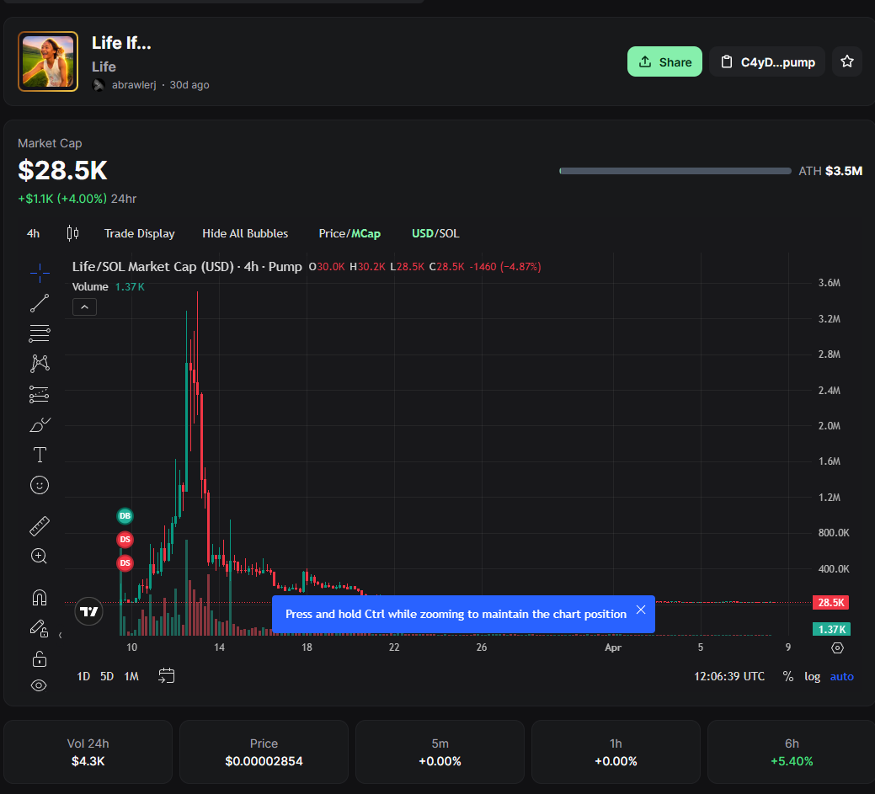Viewport: 875px width, 794px height.
Task: Hide all drawings with eye icon
Action: click(40, 685)
